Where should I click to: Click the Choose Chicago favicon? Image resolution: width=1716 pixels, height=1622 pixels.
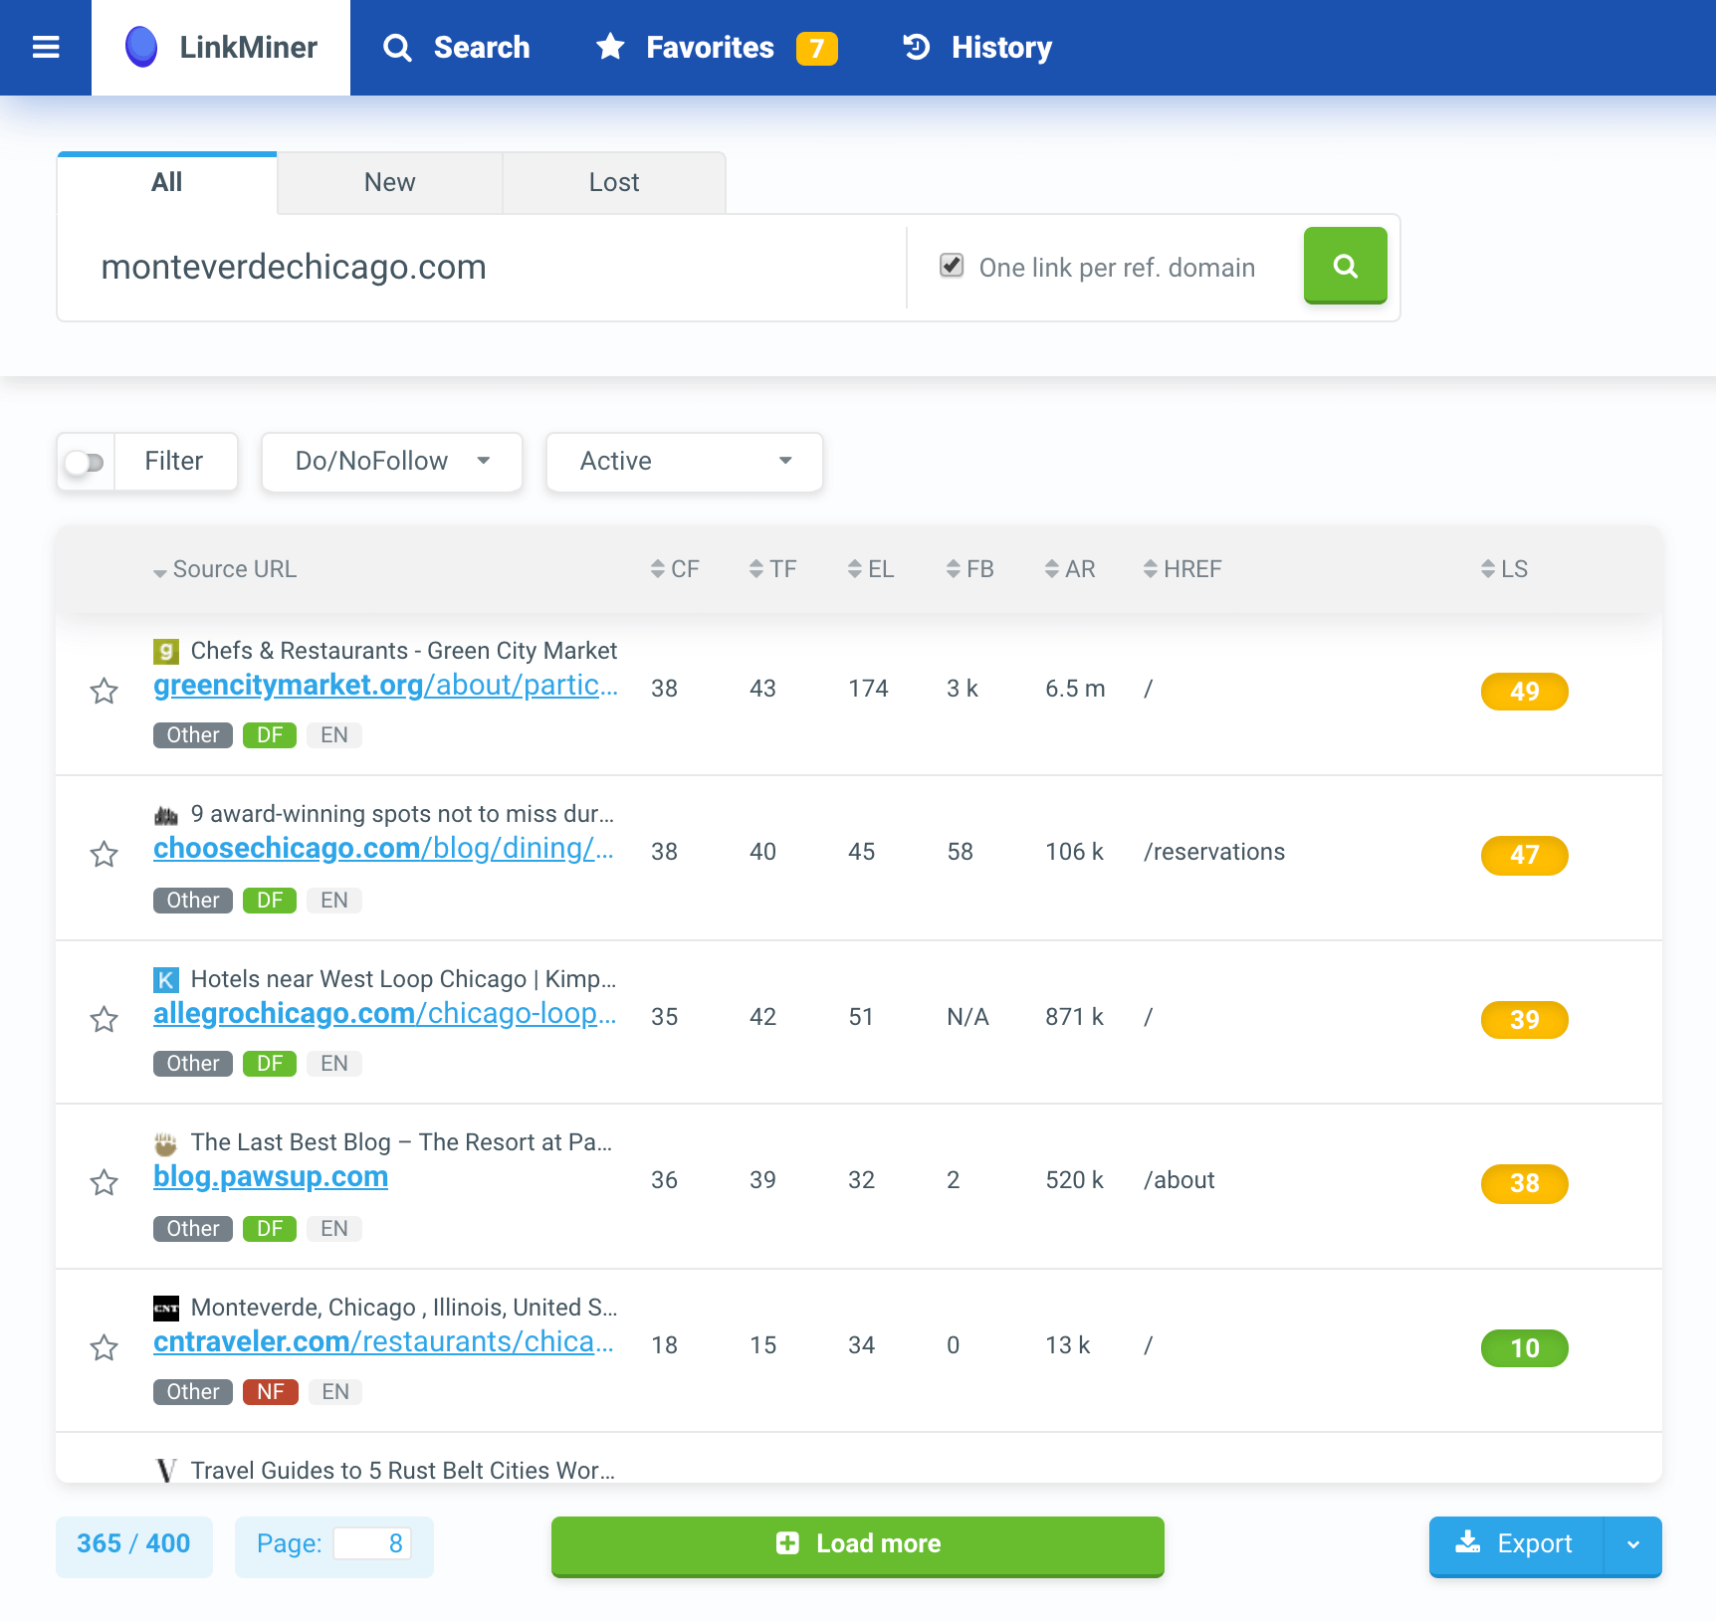click(x=166, y=816)
